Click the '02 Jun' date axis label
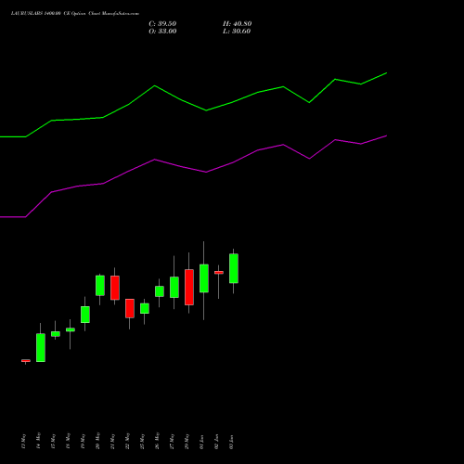Image resolution: width=464 pixels, height=464 pixels. click(x=216, y=441)
